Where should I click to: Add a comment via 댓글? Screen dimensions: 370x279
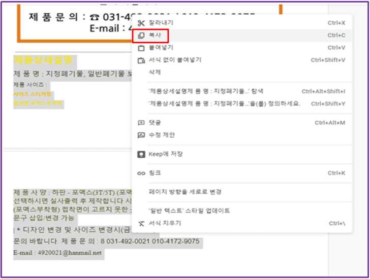click(242, 123)
